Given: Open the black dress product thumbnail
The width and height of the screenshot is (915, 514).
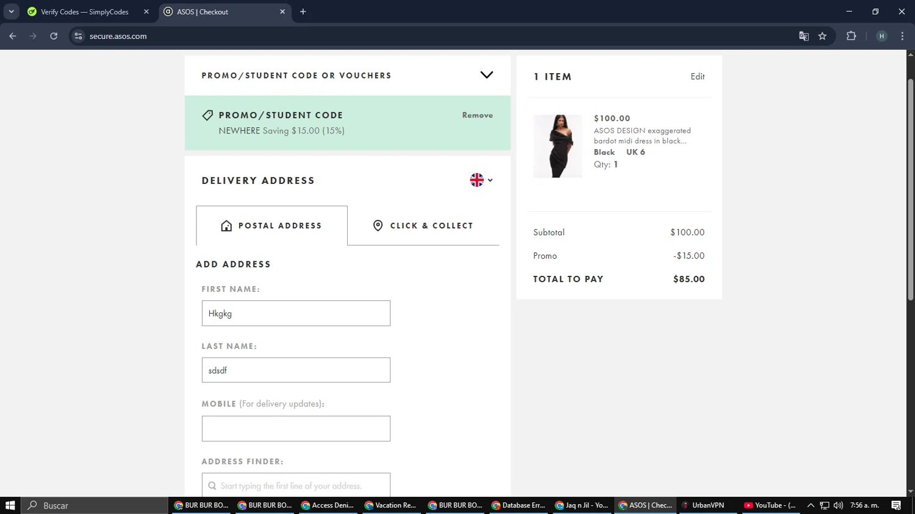Looking at the screenshot, I should (558, 146).
